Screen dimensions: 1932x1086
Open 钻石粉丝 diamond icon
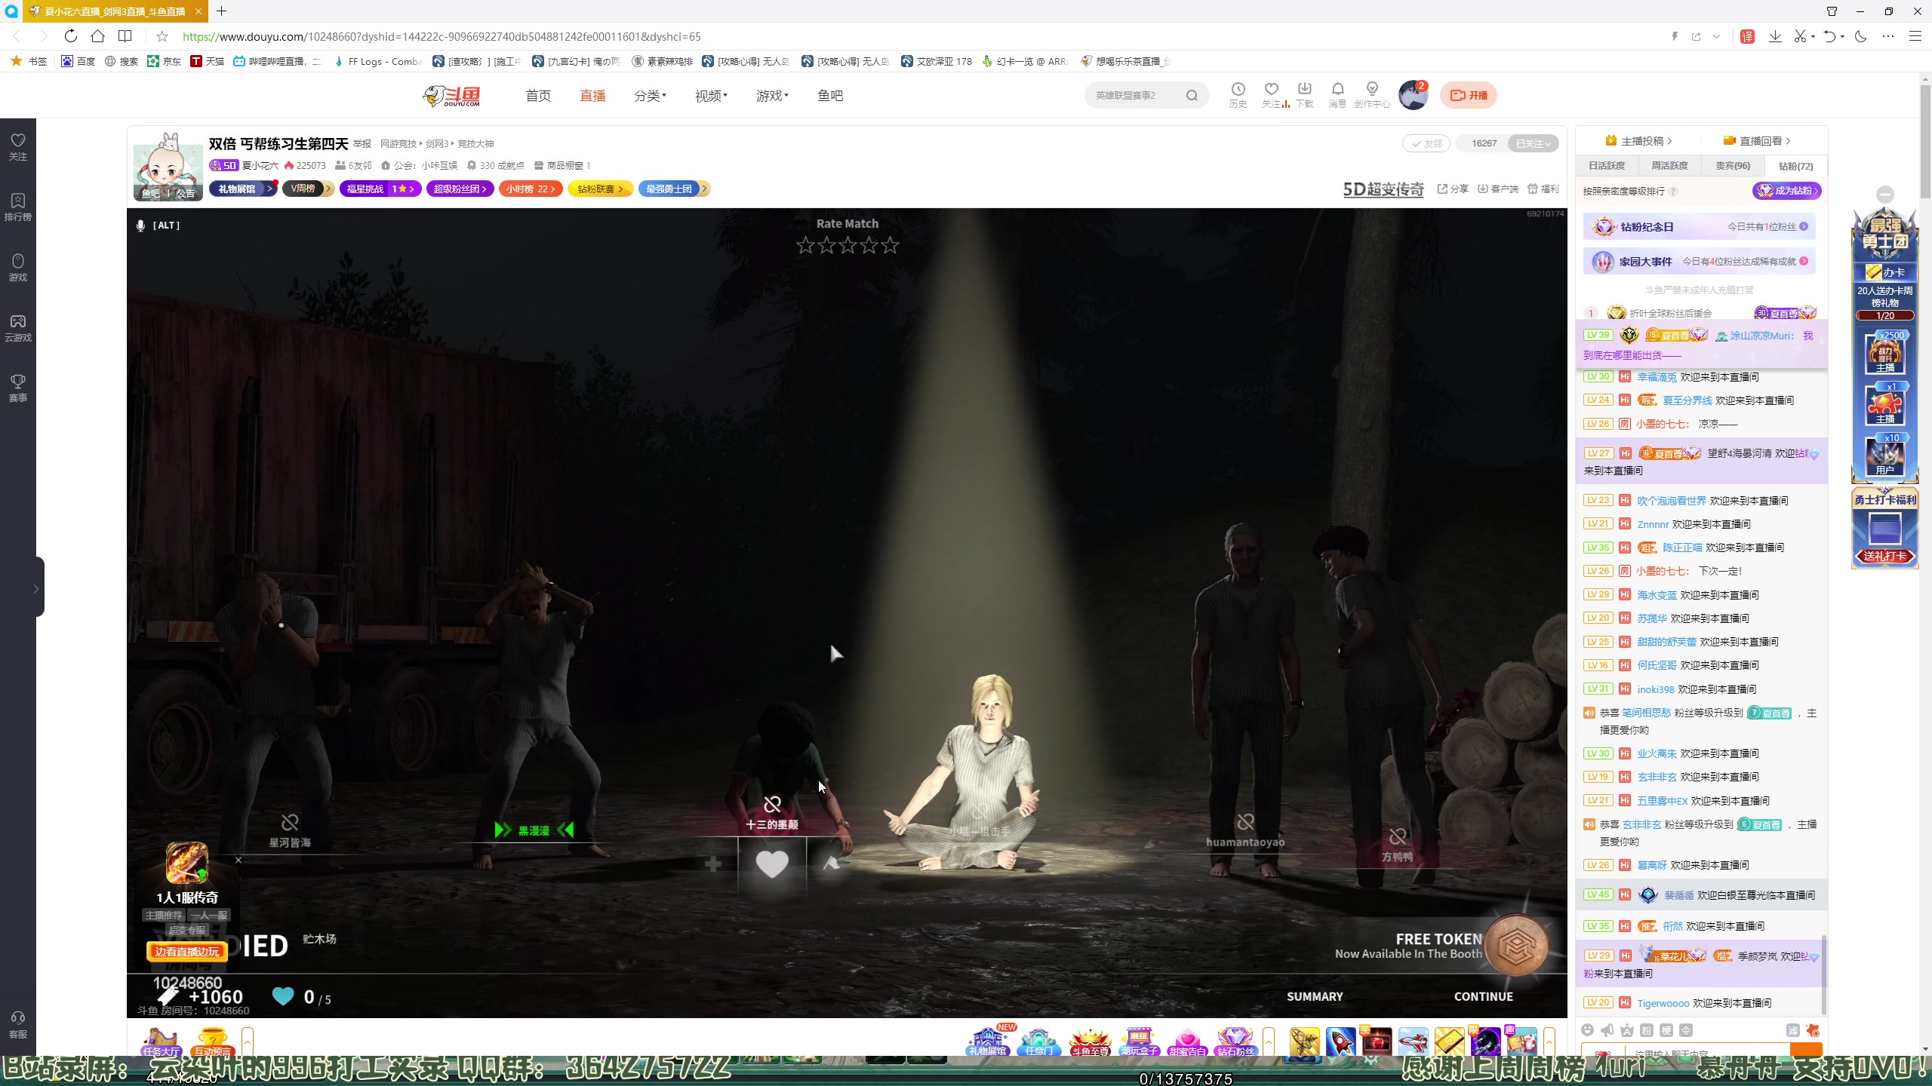pyautogui.click(x=1235, y=1042)
